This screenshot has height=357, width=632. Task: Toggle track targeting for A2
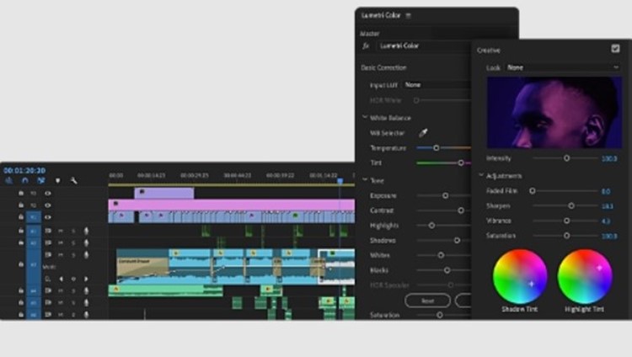click(x=34, y=243)
